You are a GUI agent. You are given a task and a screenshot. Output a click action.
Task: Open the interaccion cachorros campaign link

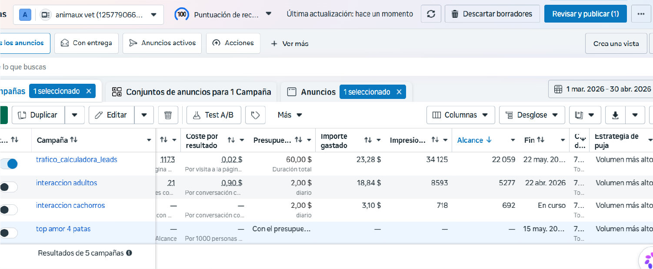click(x=70, y=205)
